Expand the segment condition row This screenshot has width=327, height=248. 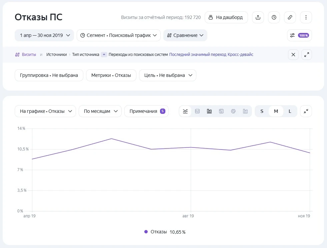[x=307, y=55]
